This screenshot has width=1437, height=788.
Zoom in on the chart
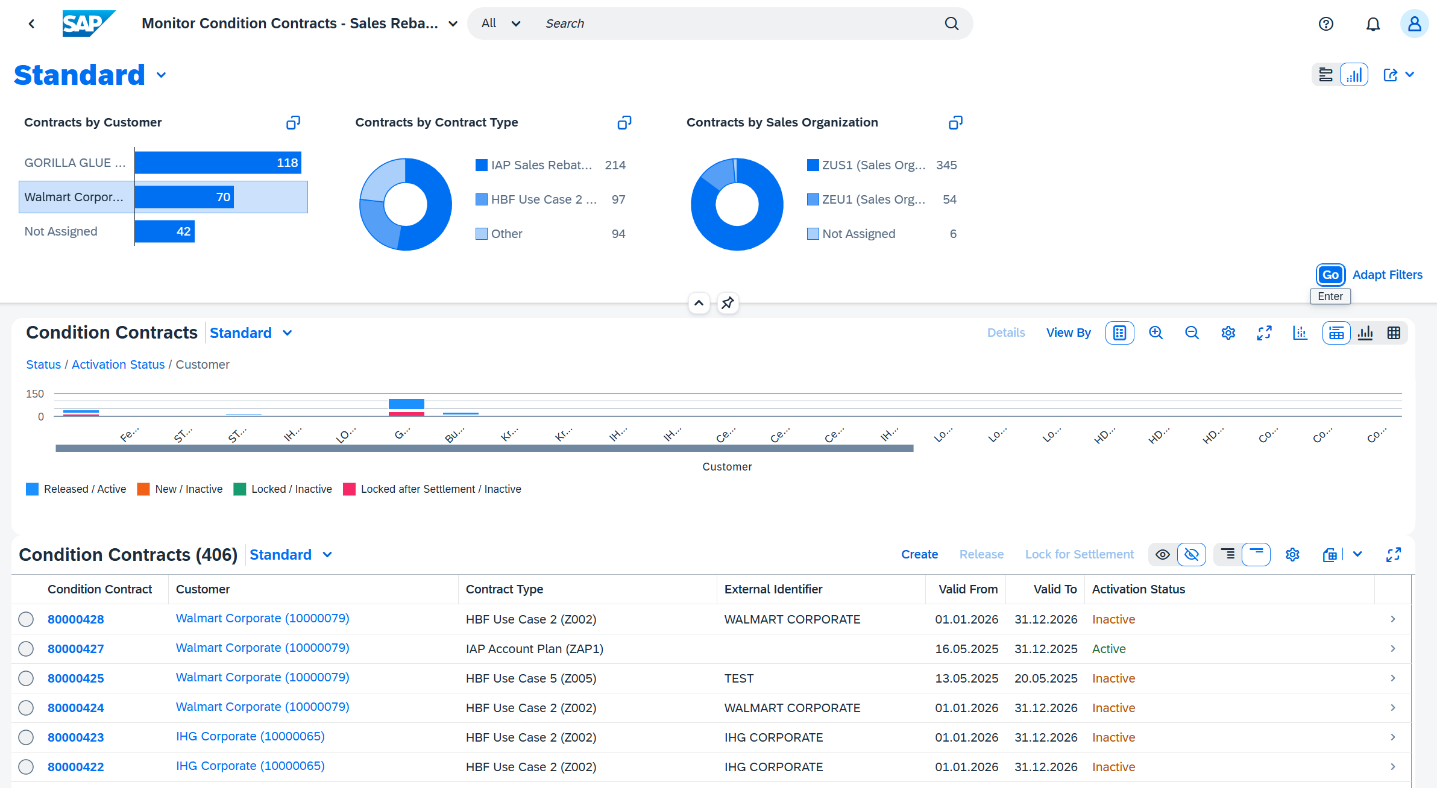click(1156, 333)
